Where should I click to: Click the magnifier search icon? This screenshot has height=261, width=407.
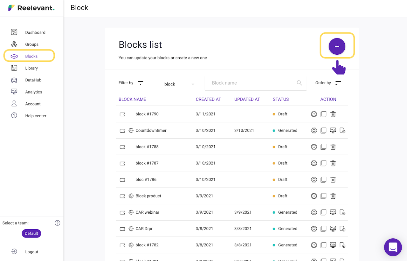tap(299, 83)
